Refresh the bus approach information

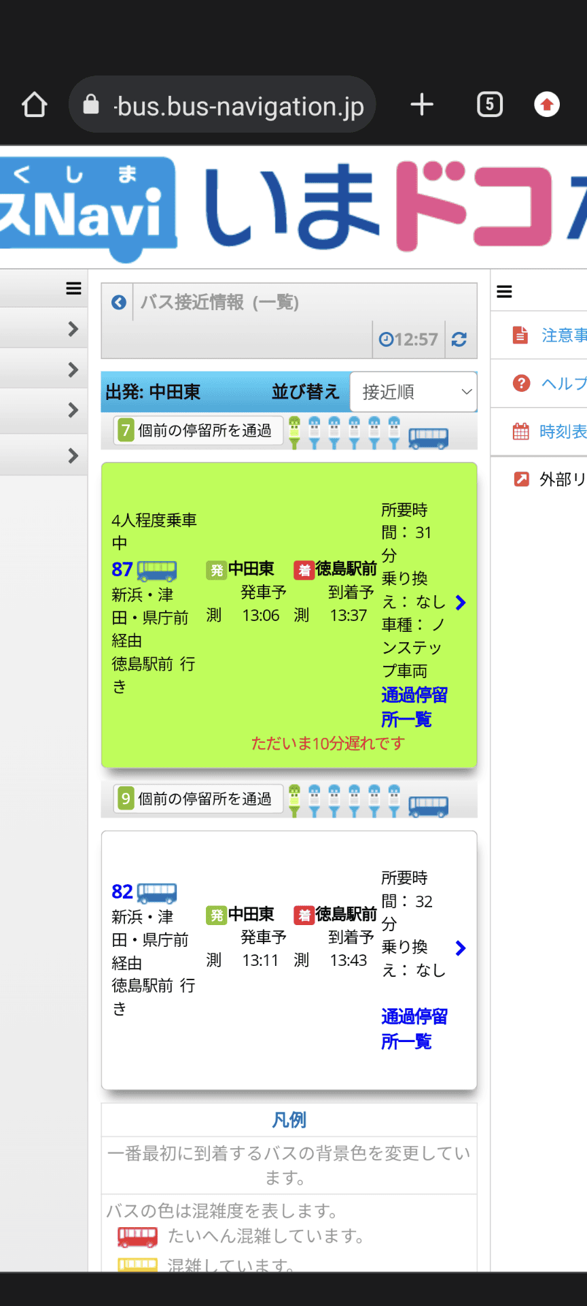[459, 339]
